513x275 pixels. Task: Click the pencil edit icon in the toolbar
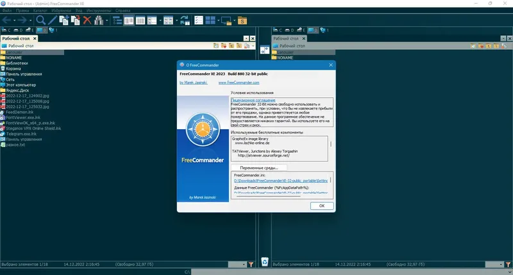[53, 20]
